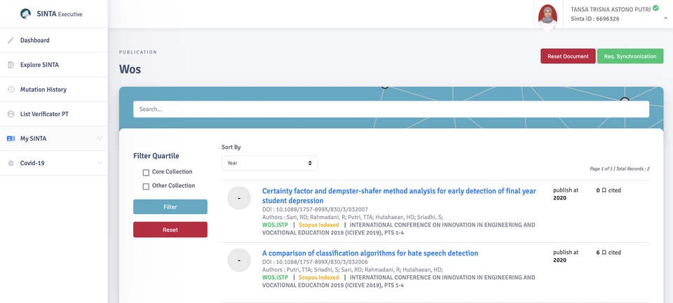Click the bookmark icon next to 6 cited
673x303 pixels.
[x=604, y=253]
